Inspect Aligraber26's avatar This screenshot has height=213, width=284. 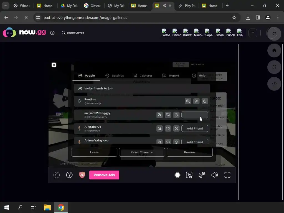coord(159,128)
